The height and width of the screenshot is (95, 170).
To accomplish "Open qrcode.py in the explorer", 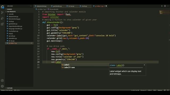I will 12,36.
